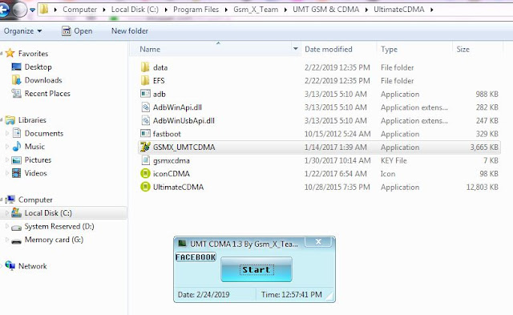Image resolution: width=513 pixels, height=315 pixels.
Task: Click the Network icon in navigation pane
Action: pyautogui.click(x=10, y=265)
